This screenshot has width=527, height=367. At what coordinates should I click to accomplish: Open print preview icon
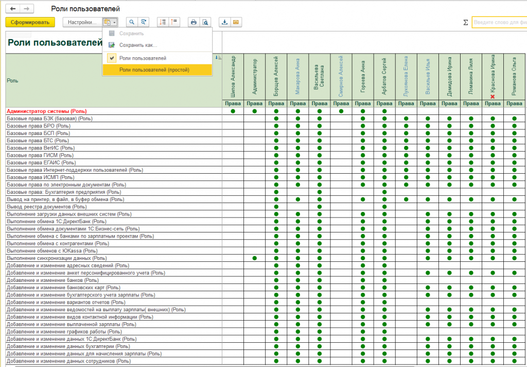coord(205,22)
